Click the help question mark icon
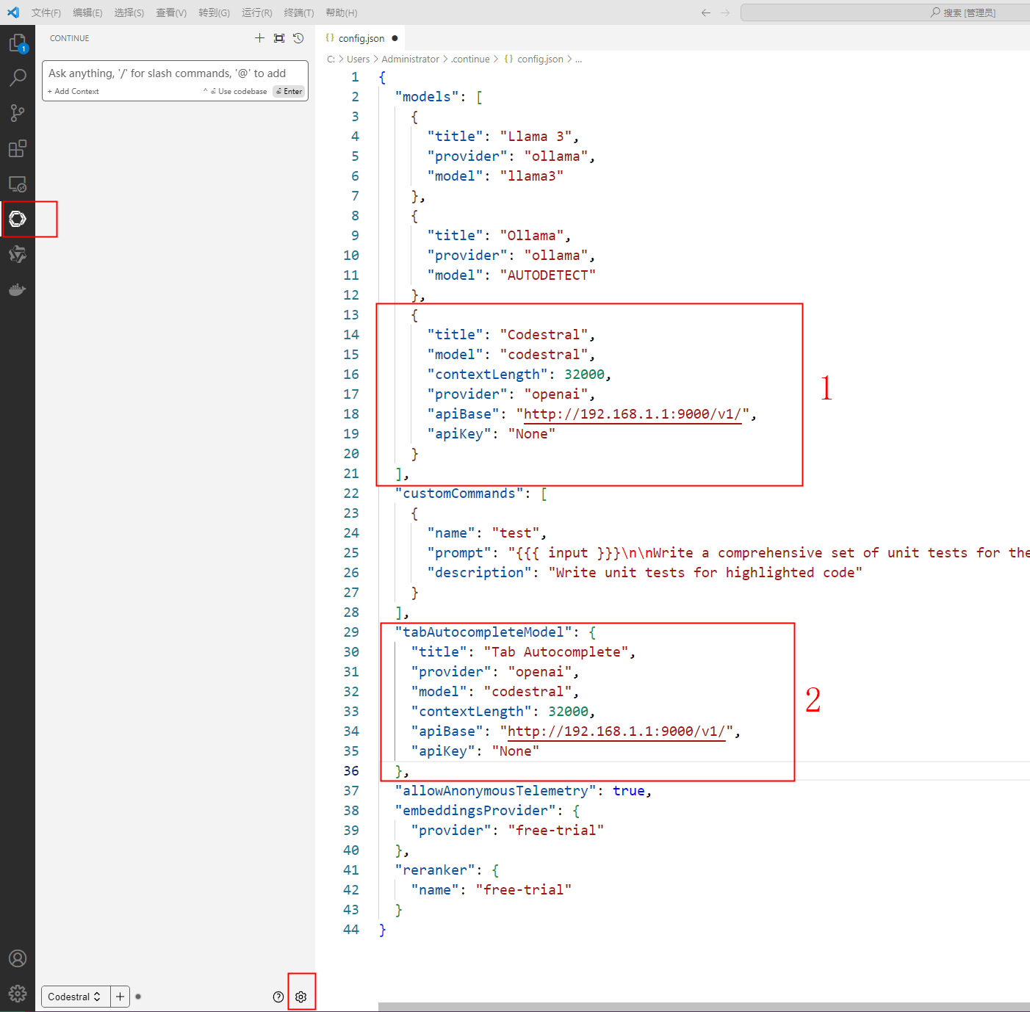1030x1012 pixels. 278,997
